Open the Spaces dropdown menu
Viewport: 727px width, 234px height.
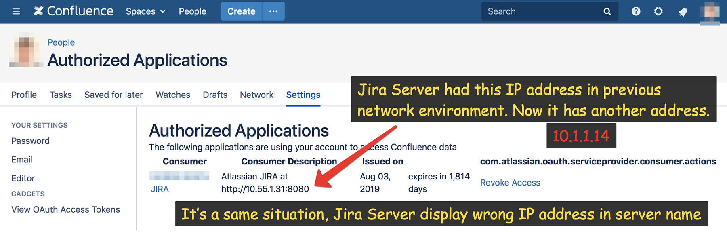pyautogui.click(x=145, y=11)
